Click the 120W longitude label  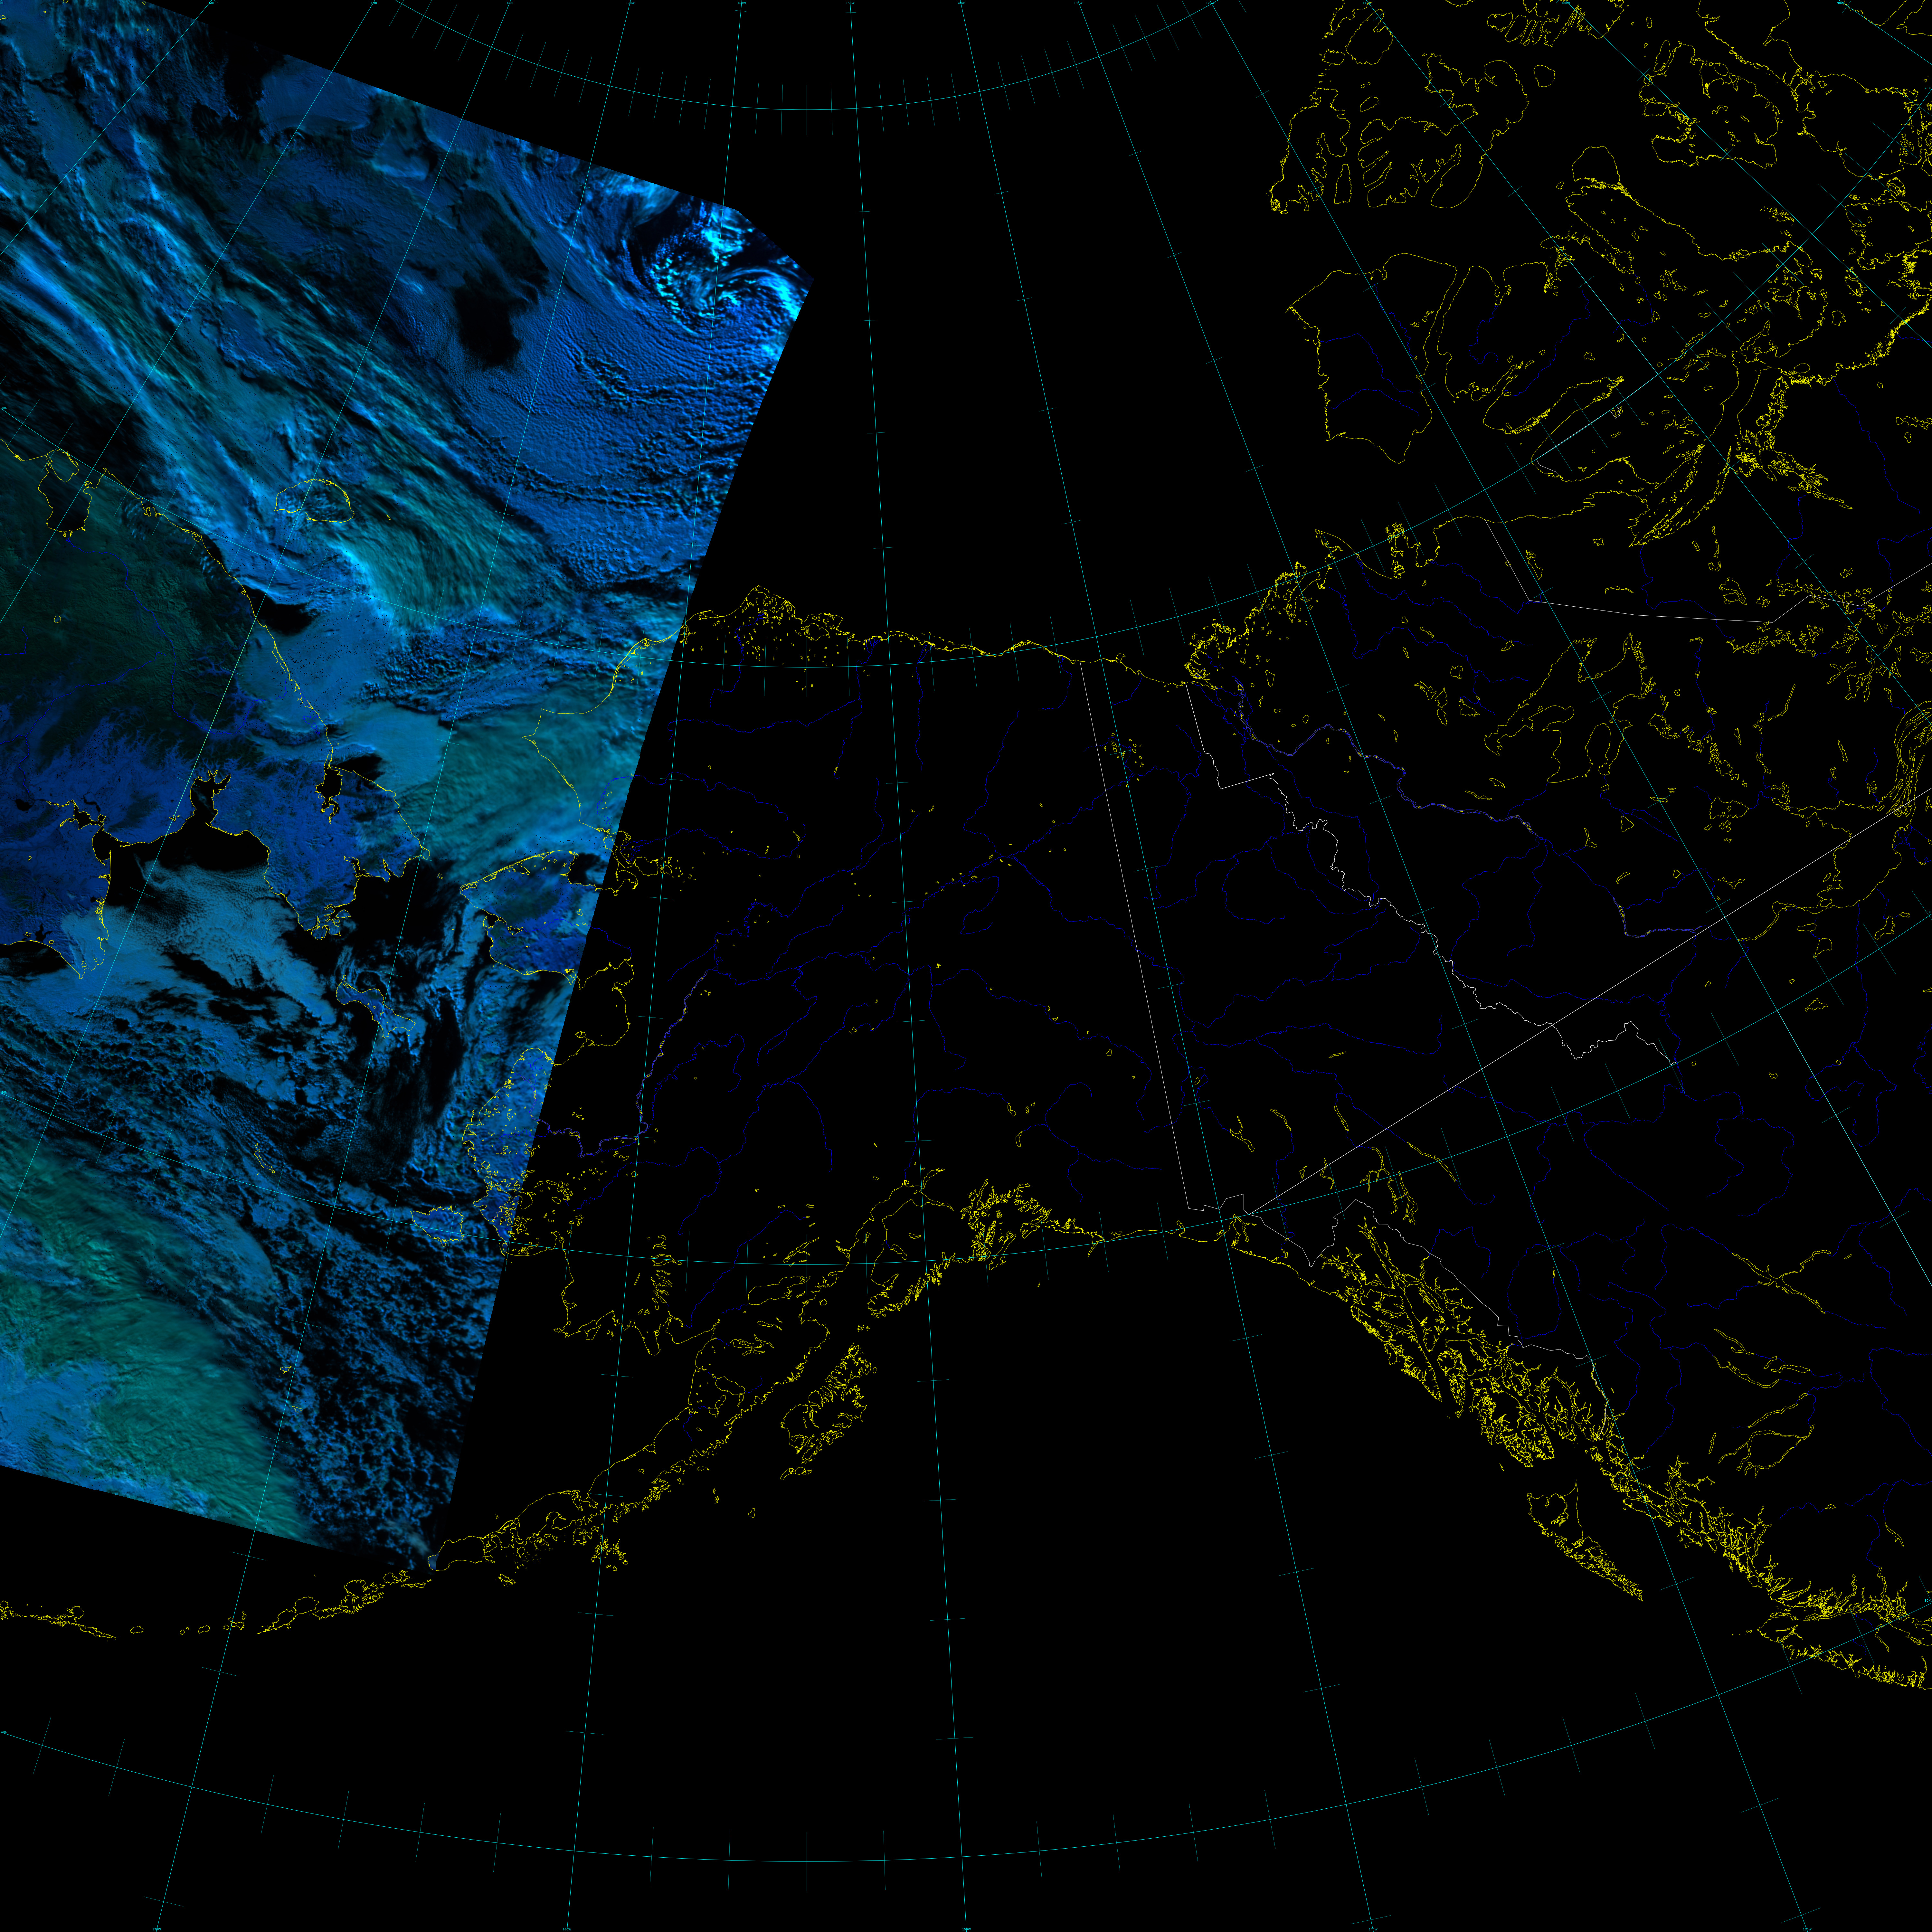(x=1210, y=3)
